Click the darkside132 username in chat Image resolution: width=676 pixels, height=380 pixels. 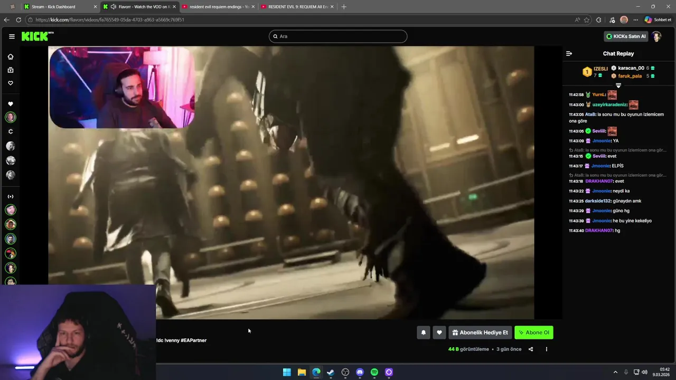pyautogui.click(x=598, y=201)
